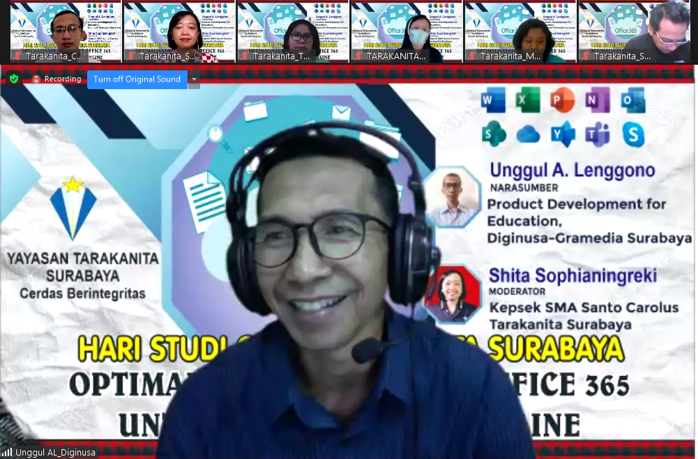Viewport: 698px width, 459px height.
Task: Click the signal strength bars beside Unggul AL_Diginusa
Action: [x=7, y=453]
